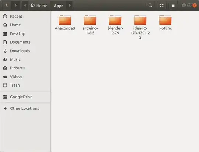The height and width of the screenshot is (152, 199).
Task: Click the Recent clock icon
Action: pos(5,16)
